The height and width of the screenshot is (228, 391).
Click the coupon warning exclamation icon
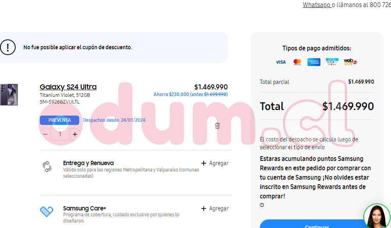tap(7, 47)
